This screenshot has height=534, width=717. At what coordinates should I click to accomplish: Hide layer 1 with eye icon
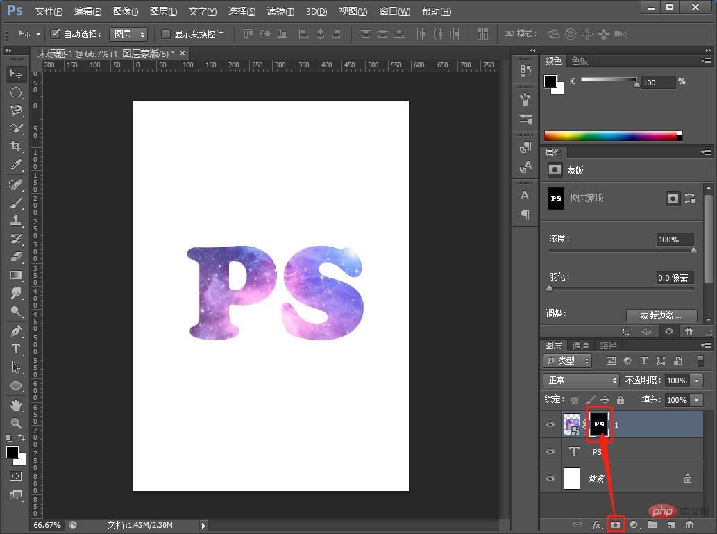pyautogui.click(x=550, y=425)
